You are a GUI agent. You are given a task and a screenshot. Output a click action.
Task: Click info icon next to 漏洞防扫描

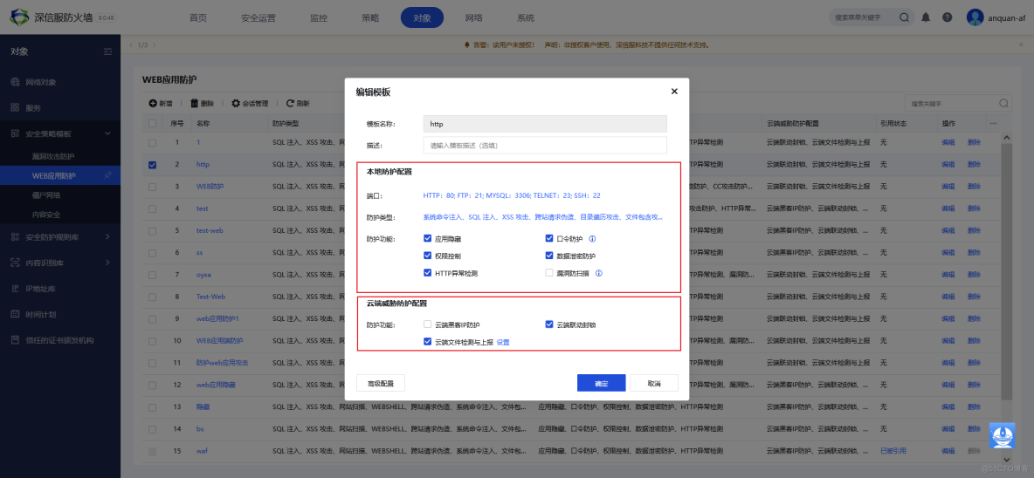point(599,272)
